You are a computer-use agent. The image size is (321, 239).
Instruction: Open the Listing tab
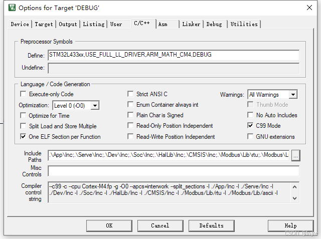(x=94, y=24)
